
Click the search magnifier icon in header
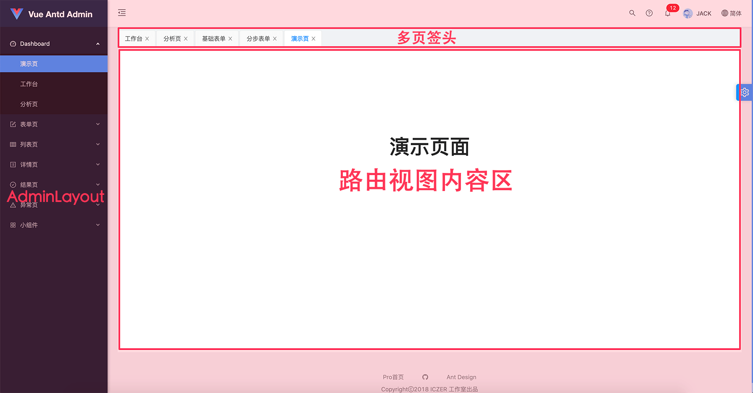pyautogui.click(x=632, y=13)
